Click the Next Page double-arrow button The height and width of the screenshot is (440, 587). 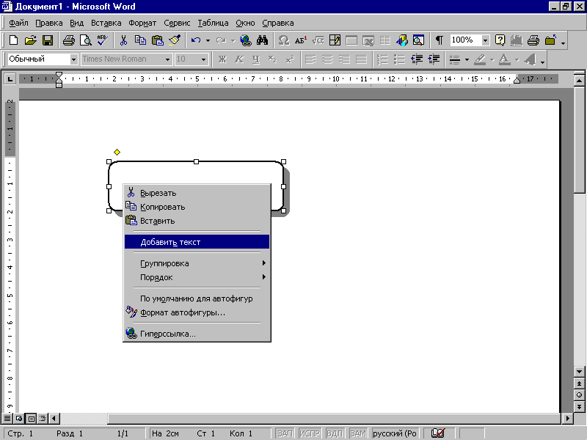pos(579,407)
